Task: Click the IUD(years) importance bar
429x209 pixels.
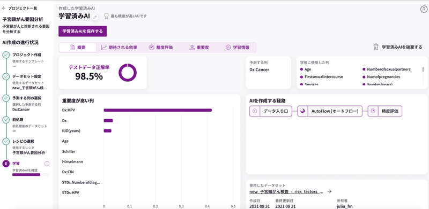Action: 108,131
